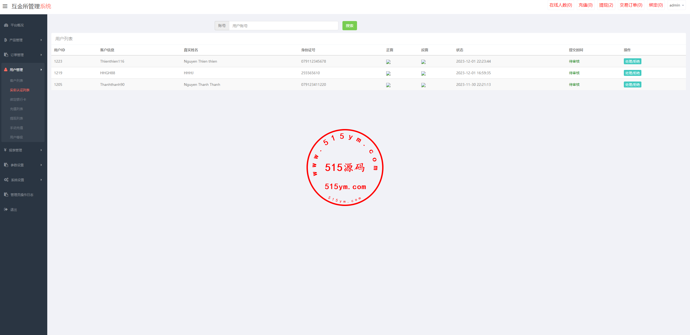Open 绑定银行卡 submenu item
The image size is (690, 335).
click(x=18, y=100)
